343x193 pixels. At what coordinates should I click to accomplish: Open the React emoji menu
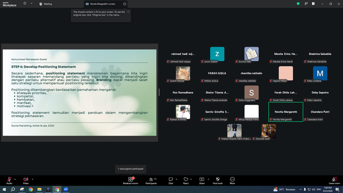point(186,181)
